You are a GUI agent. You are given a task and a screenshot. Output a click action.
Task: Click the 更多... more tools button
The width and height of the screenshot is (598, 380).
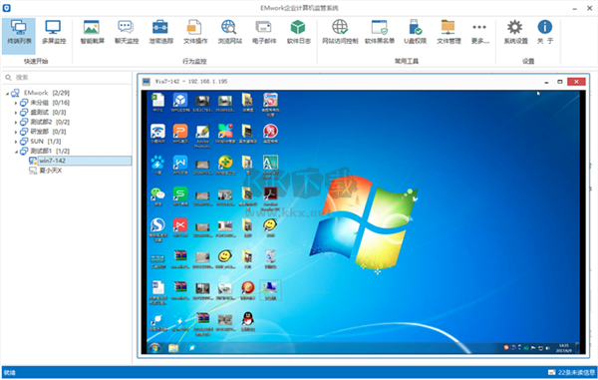[479, 32]
